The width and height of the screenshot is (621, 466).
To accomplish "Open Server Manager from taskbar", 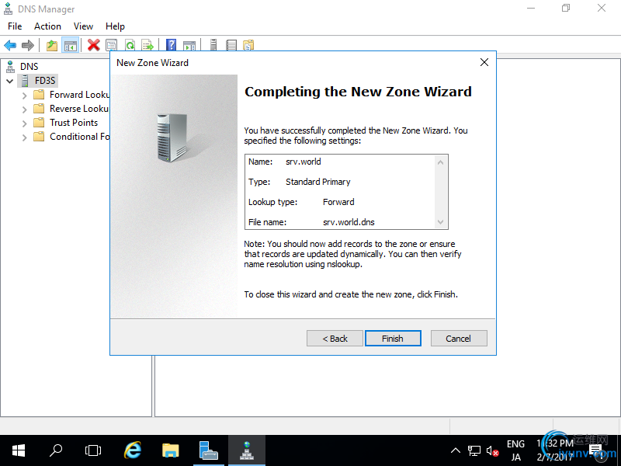I will (x=209, y=450).
